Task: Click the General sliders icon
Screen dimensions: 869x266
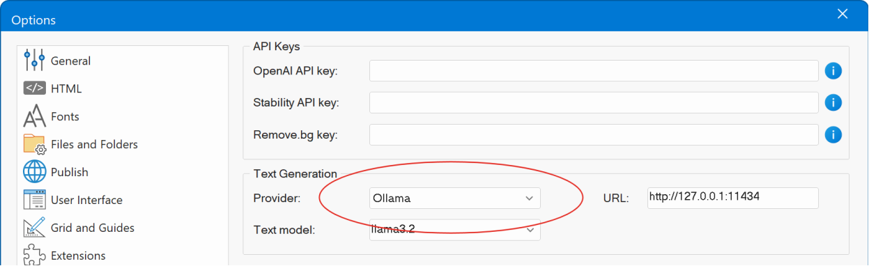Action: [34, 61]
